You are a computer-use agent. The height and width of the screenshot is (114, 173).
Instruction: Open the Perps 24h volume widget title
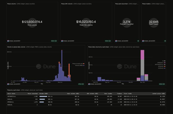coord(67,4)
